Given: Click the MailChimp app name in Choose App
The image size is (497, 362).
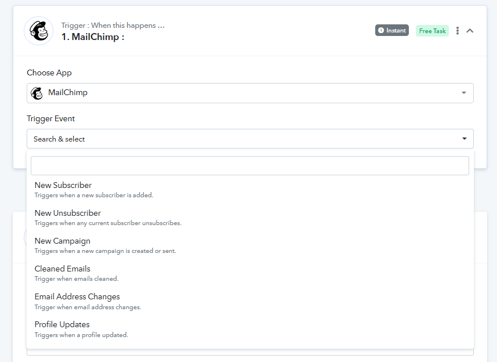Looking at the screenshot, I should 68,93.
